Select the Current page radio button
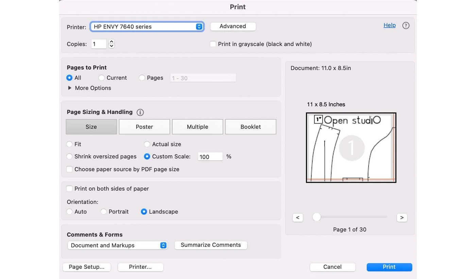 (101, 77)
